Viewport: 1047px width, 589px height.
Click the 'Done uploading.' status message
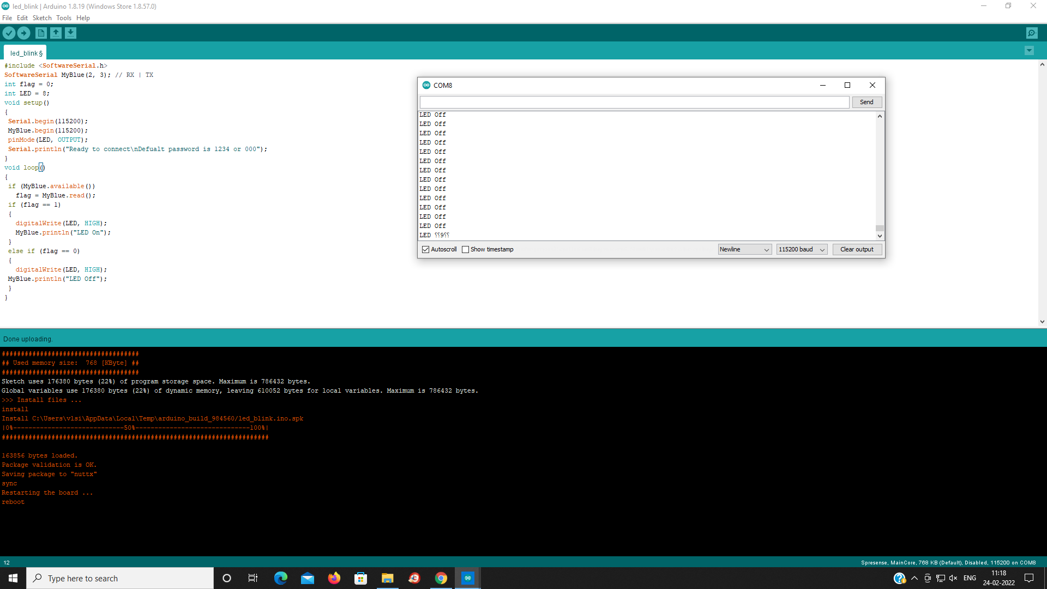tap(28, 339)
